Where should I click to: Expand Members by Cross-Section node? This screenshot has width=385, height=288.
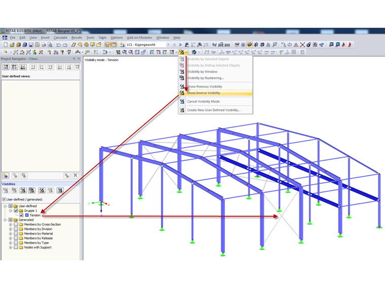(x=11, y=224)
